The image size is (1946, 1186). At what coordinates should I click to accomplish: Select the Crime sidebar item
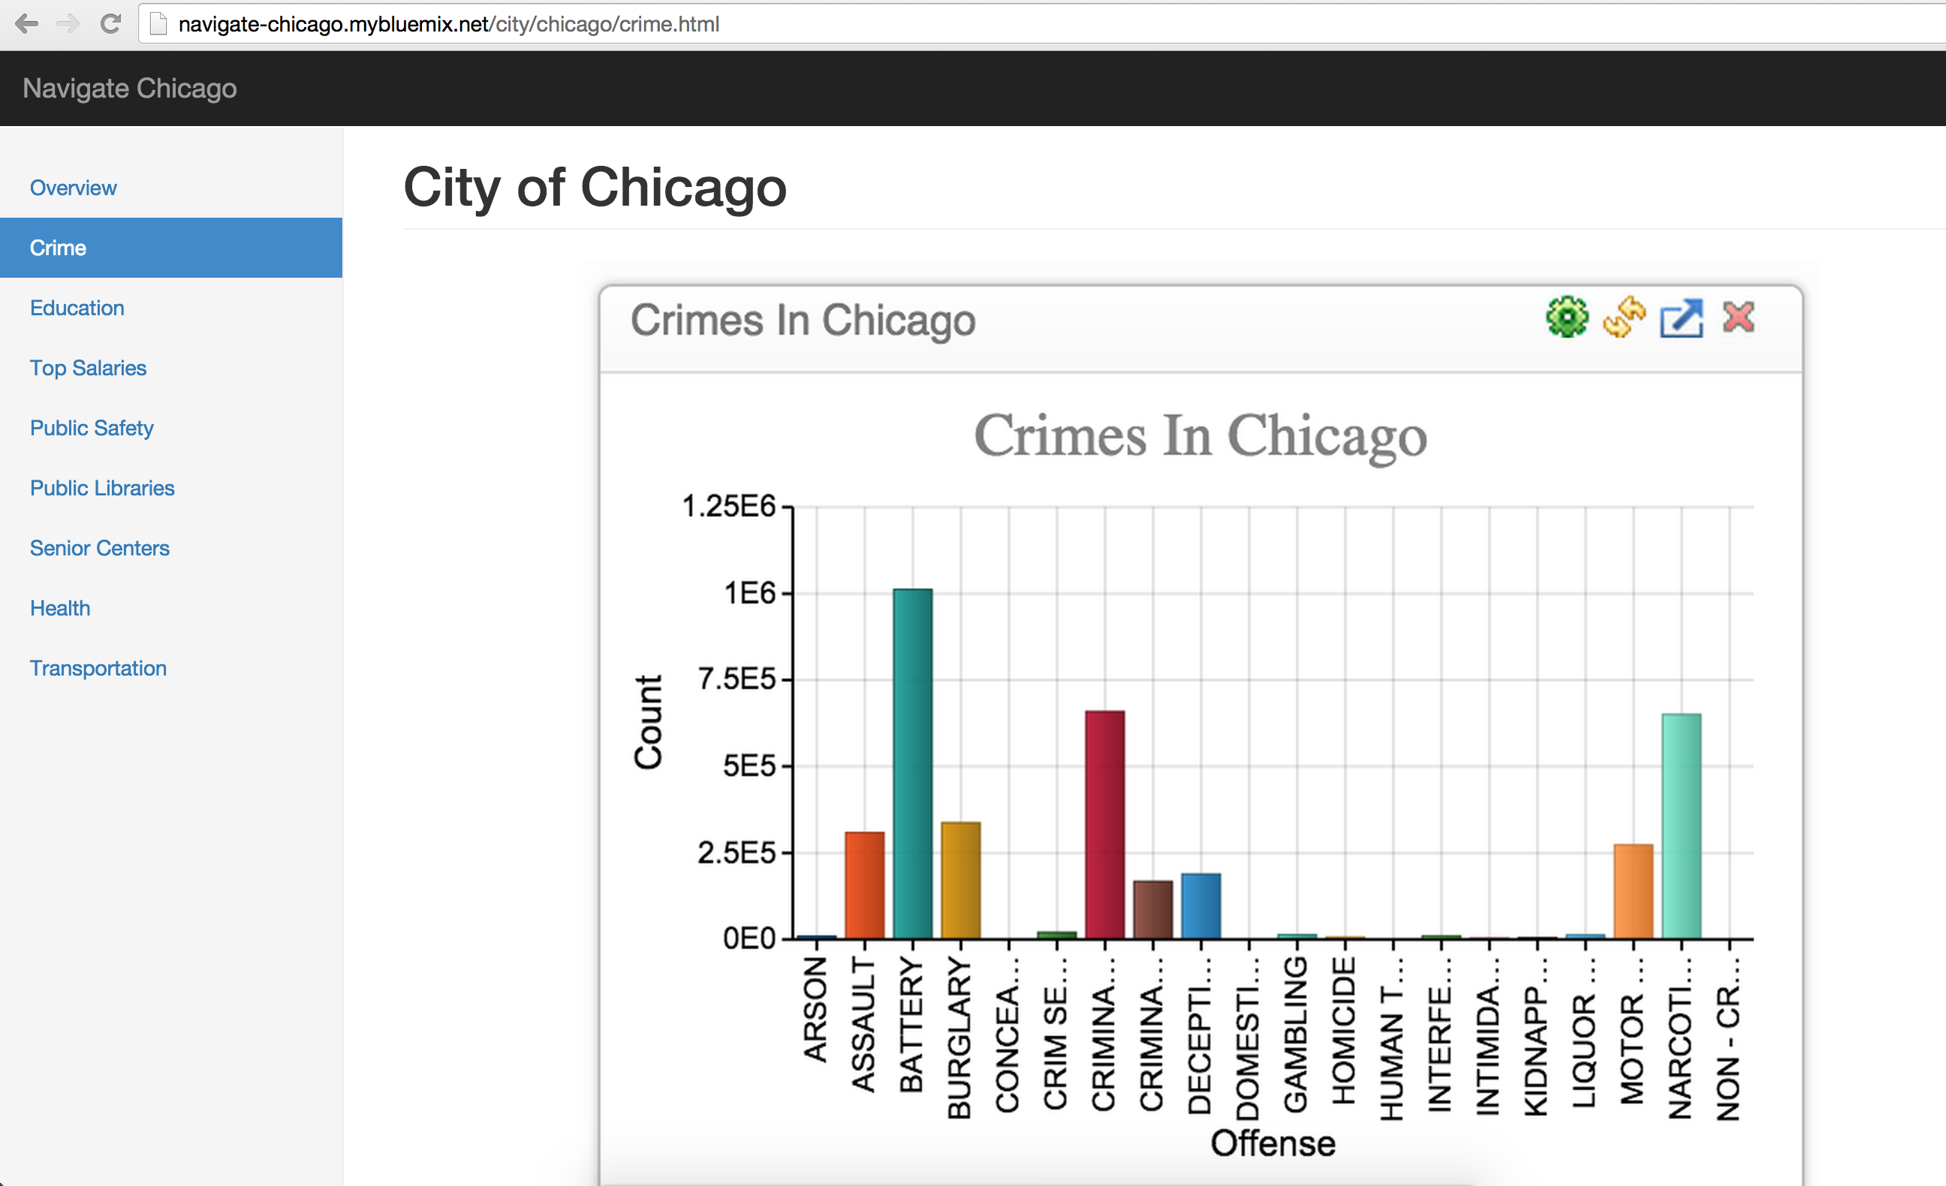tap(59, 248)
